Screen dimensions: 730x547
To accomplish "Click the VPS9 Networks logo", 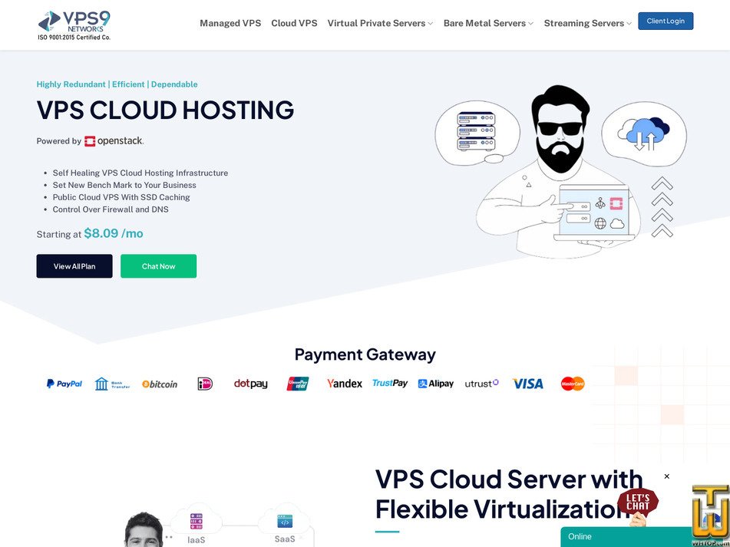I will point(74,25).
